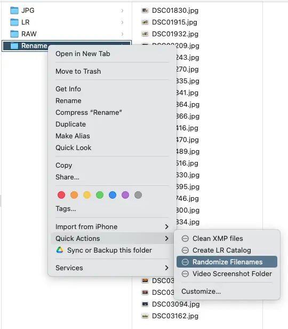Expand the LR folder chevron
This screenshot has width=288, height=329.
(x=122, y=22)
